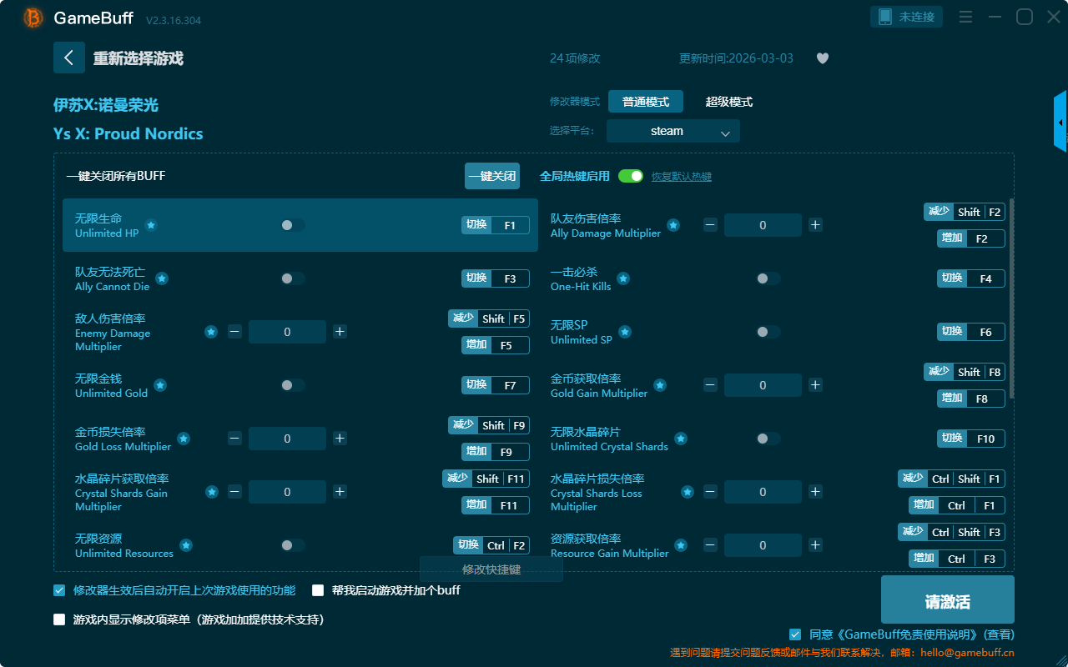Click the phone connection status icon

click(x=884, y=17)
